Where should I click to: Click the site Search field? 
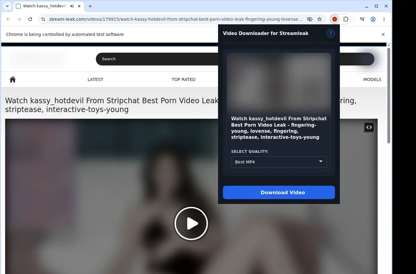click(158, 59)
